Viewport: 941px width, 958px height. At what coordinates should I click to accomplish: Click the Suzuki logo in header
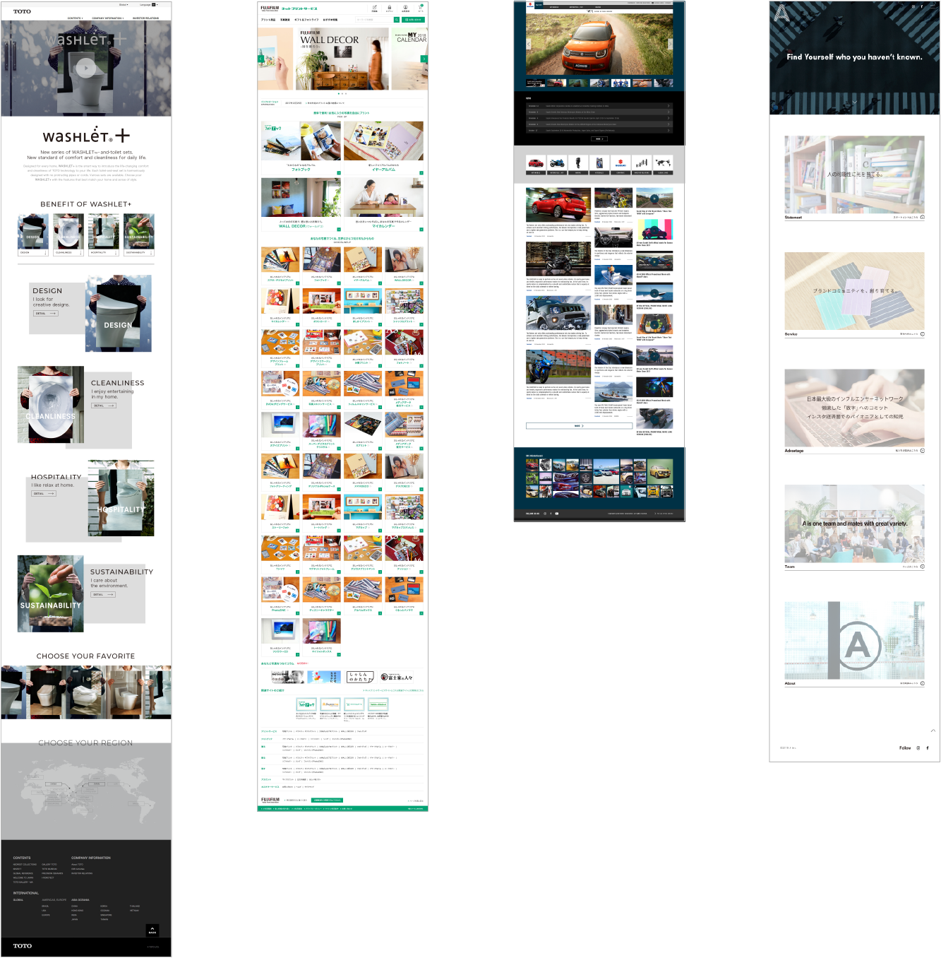tap(530, 4)
